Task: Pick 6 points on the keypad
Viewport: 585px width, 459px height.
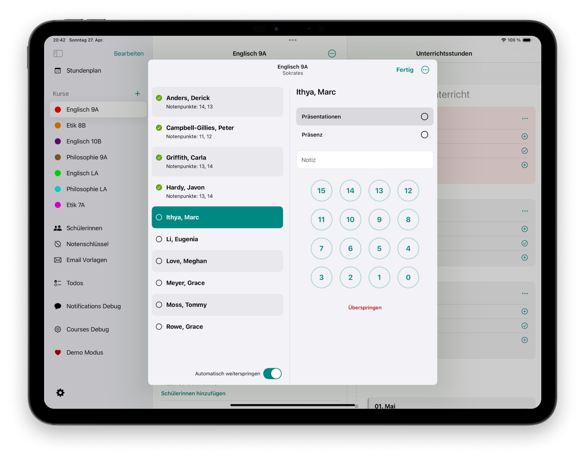Action: pos(350,248)
